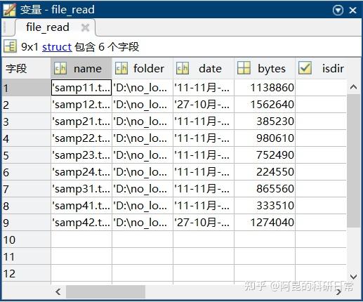363x302 pixels.
Task: Select cell 'samp12.t...' in name column
Action: click(x=81, y=105)
